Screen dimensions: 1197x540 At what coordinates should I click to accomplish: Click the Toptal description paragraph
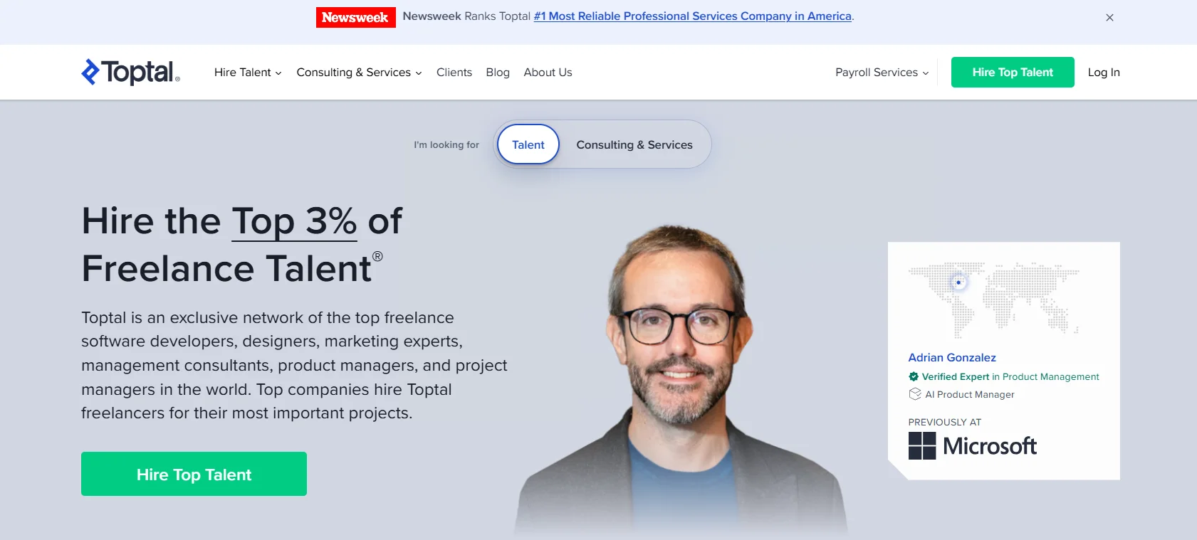click(294, 365)
